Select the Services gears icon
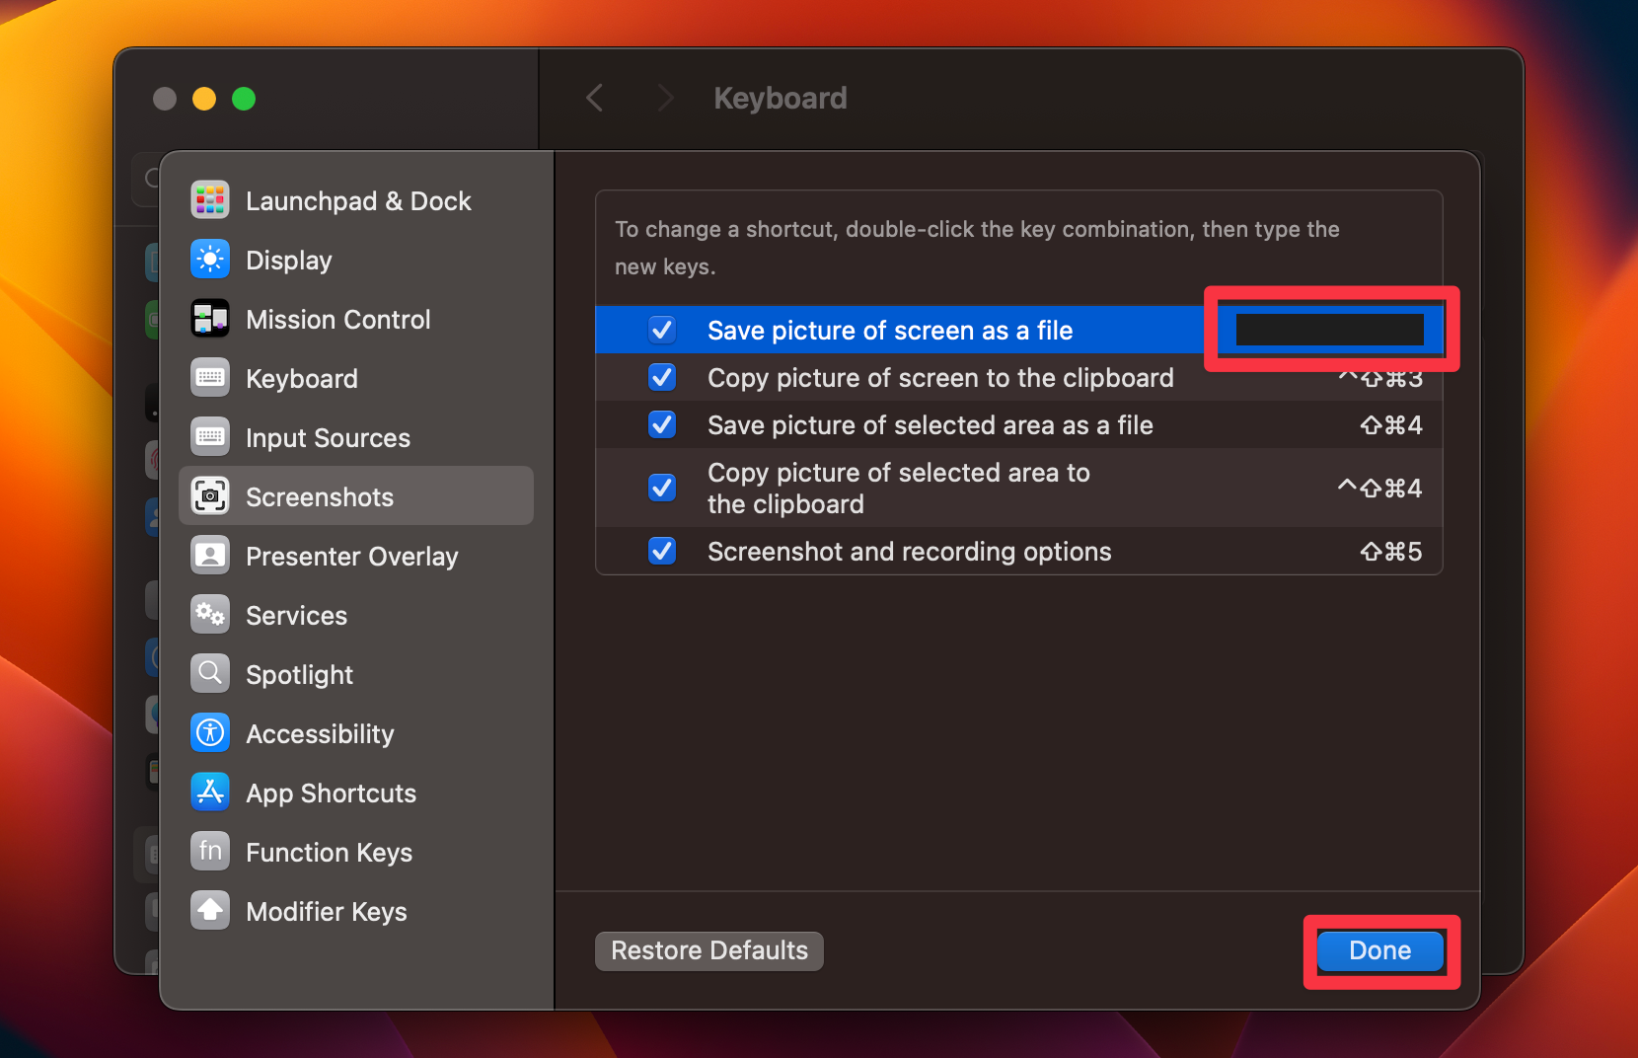The height and width of the screenshot is (1058, 1638). click(209, 614)
